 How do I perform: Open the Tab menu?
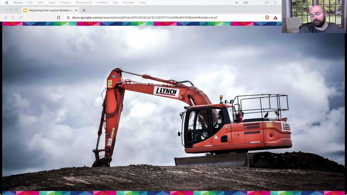[x=115, y=3]
